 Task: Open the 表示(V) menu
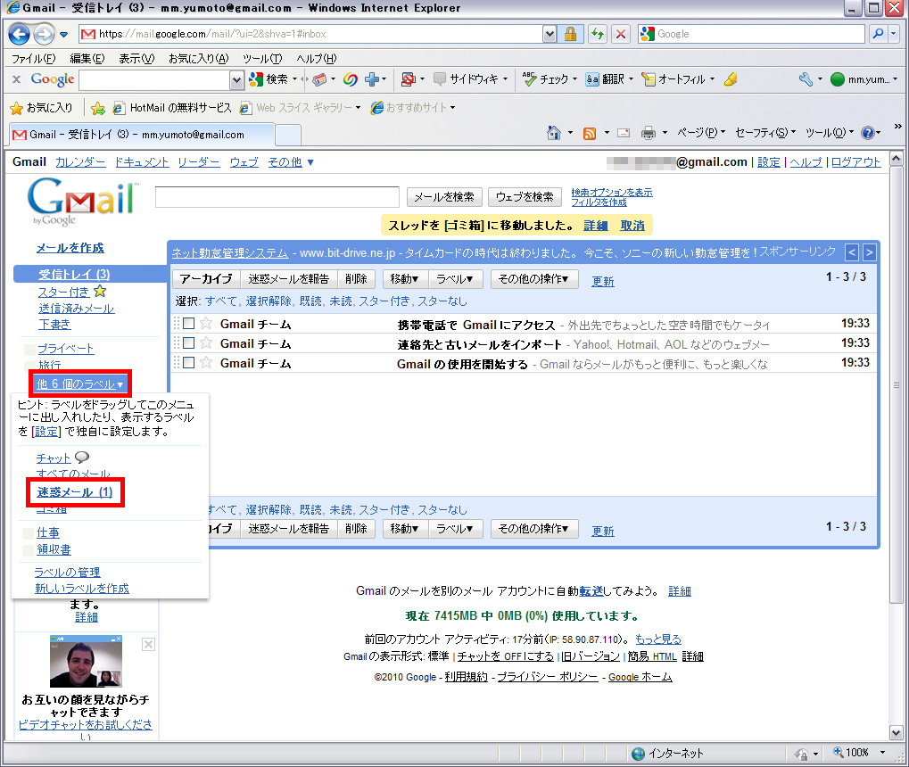136,59
